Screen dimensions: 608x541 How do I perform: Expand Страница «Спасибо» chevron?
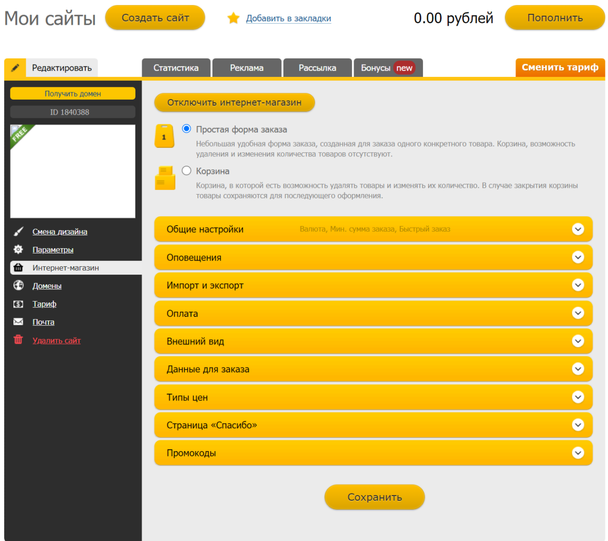[578, 425]
